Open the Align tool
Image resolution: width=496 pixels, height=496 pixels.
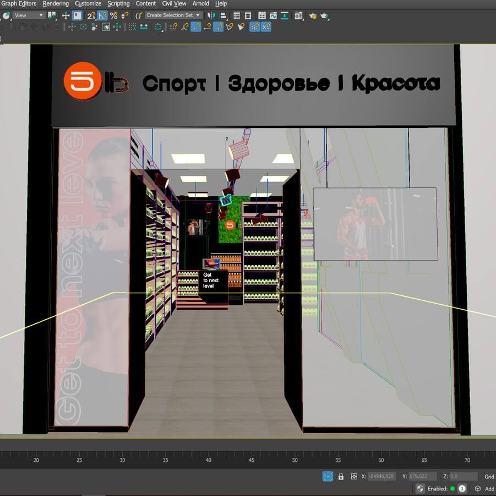[x=222, y=15]
